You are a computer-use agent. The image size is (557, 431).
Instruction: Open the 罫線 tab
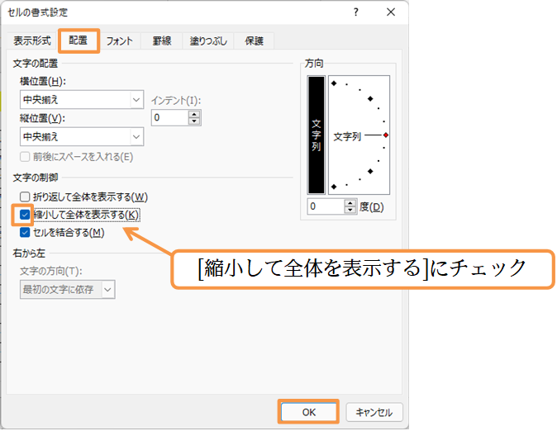[x=162, y=40]
